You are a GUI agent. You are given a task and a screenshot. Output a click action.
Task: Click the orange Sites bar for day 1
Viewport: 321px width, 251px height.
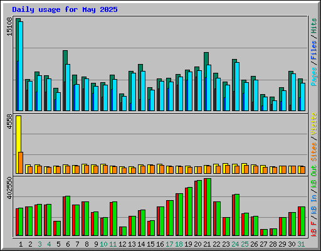tap(21, 163)
